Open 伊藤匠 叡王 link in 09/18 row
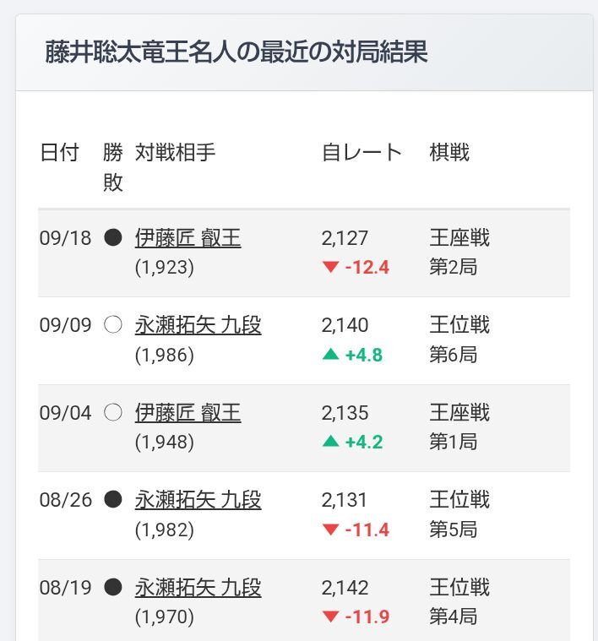The height and width of the screenshot is (641, 598). pos(188,238)
